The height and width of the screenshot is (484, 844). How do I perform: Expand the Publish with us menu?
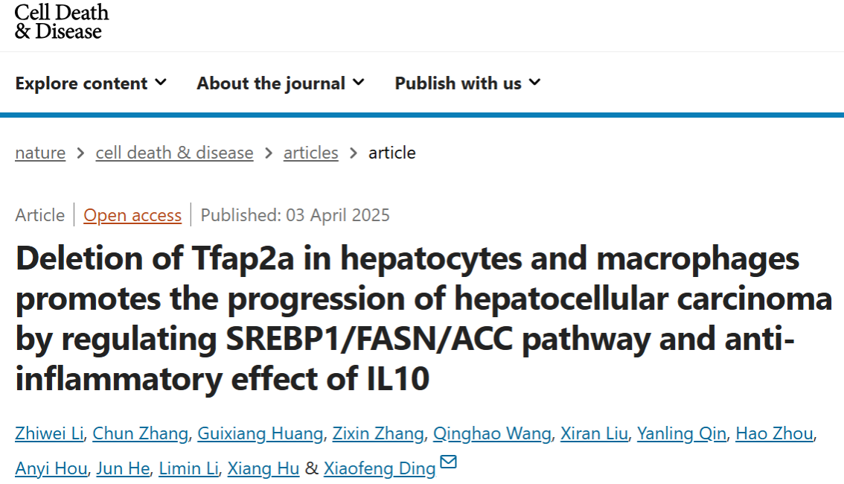point(467,83)
